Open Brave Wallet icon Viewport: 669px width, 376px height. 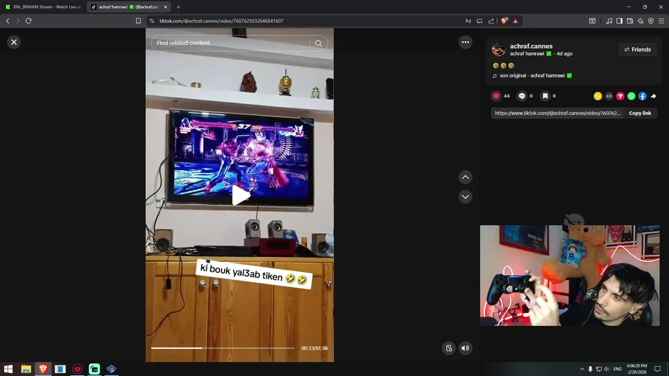click(x=630, y=21)
